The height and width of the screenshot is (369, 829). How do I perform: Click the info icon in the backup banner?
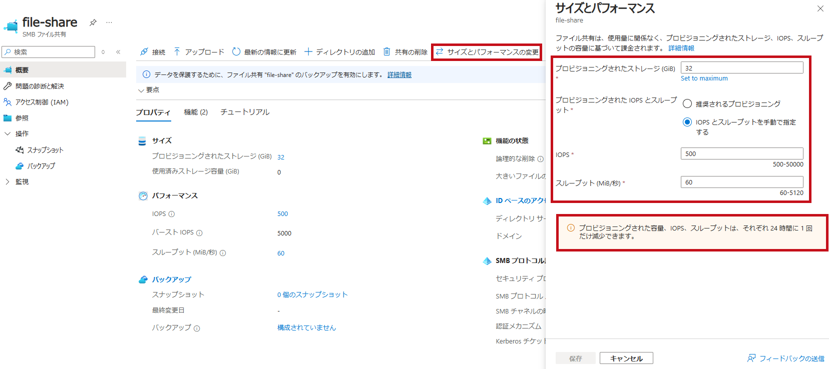click(147, 74)
